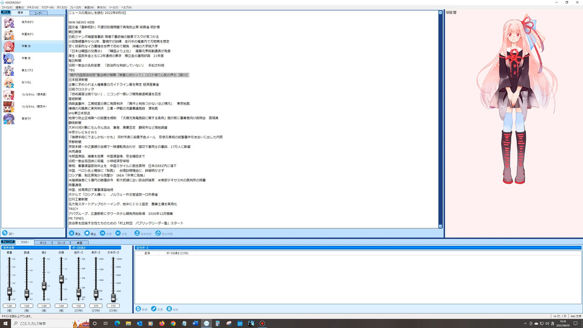This screenshot has width=583, height=328.
Task: Click the highlighted TBS headline line
Action: tap(129, 75)
